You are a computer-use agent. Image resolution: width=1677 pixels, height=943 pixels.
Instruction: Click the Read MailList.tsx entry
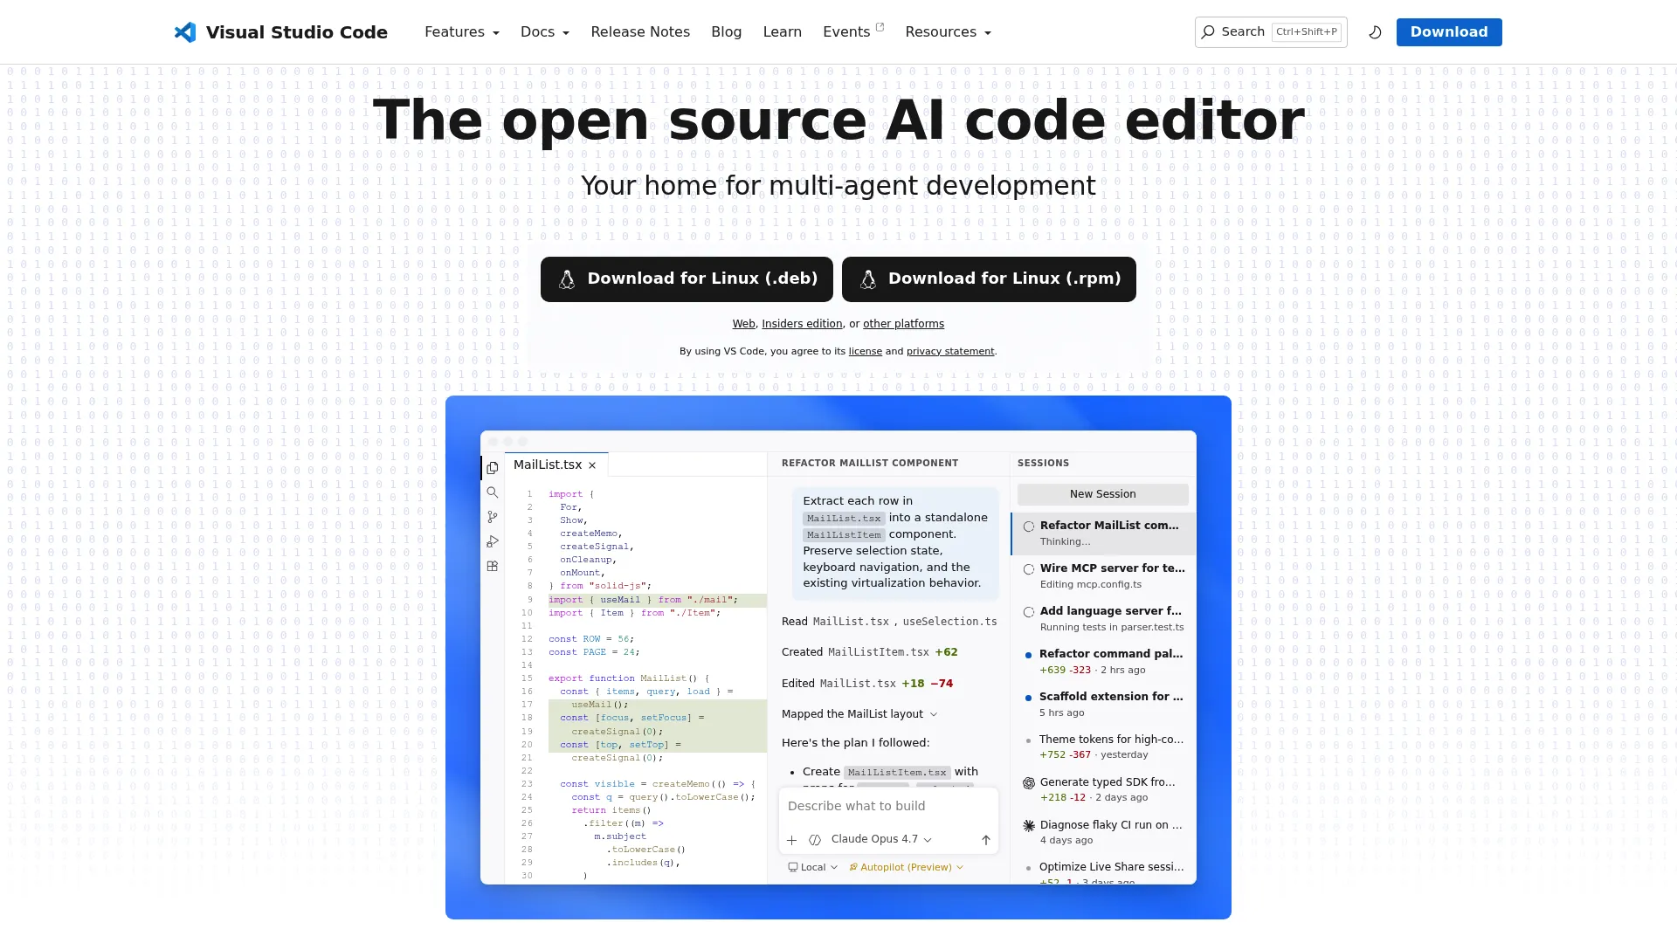pos(889,623)
